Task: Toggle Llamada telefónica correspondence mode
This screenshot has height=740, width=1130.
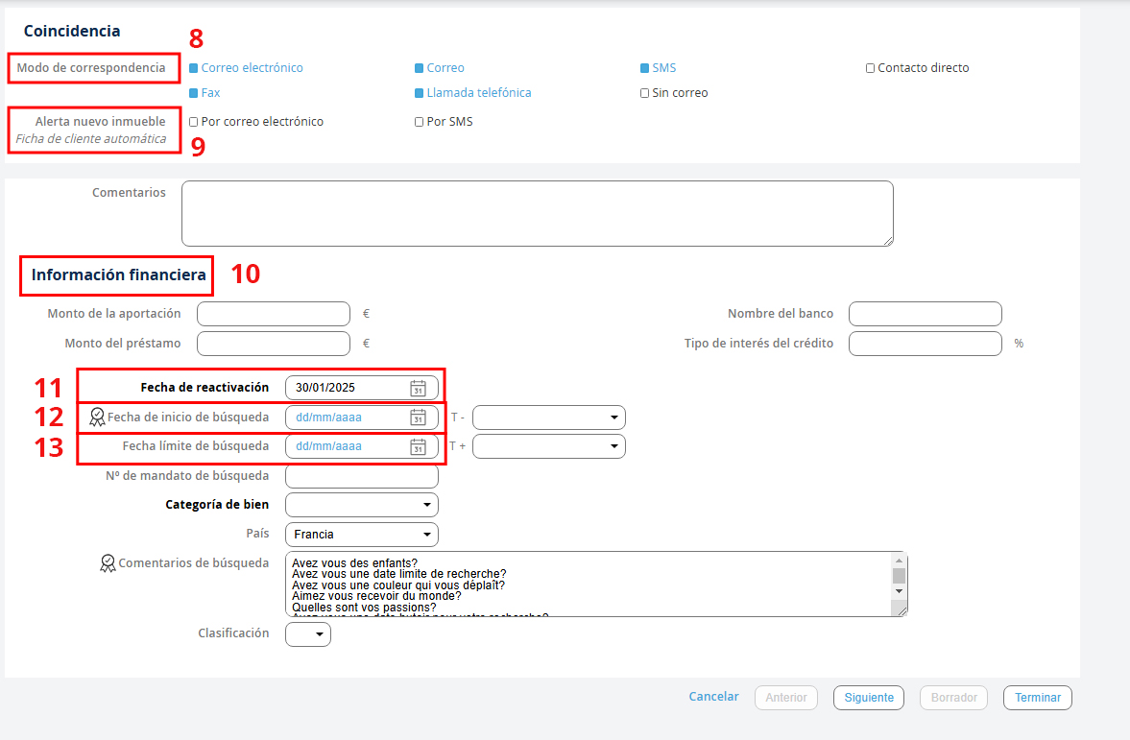Action: tap(420, 93)
